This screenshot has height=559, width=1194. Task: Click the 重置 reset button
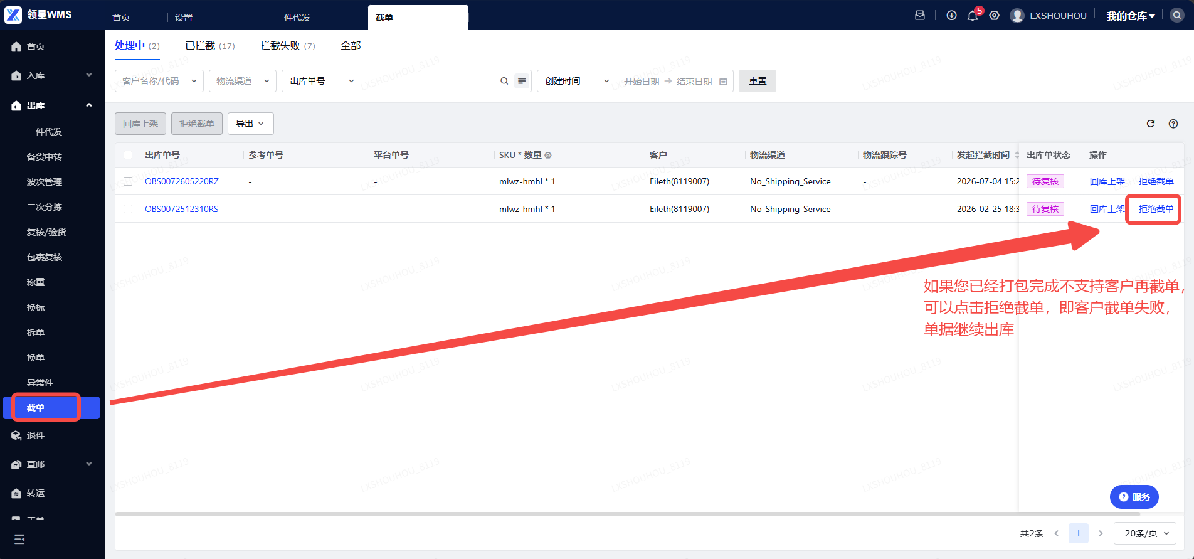coord(758,81)
